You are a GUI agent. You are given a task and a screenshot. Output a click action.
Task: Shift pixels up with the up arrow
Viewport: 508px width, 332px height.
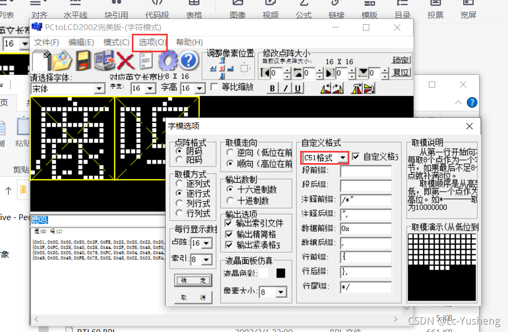pos(222,61)
